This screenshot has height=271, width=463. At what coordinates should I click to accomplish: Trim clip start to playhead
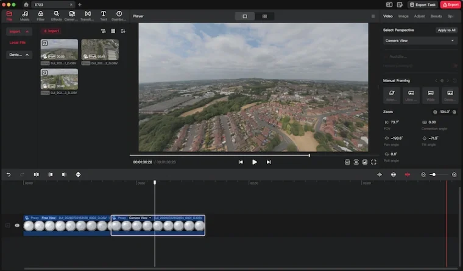(x=51, y=174)
